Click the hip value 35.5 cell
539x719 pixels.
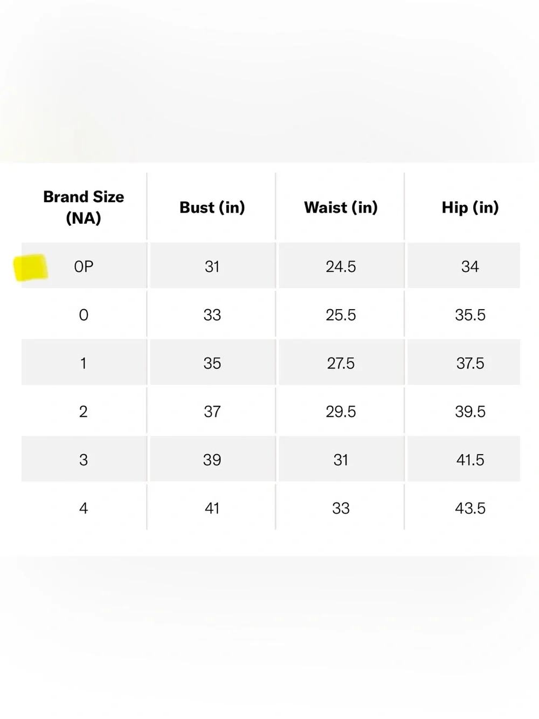470,314
